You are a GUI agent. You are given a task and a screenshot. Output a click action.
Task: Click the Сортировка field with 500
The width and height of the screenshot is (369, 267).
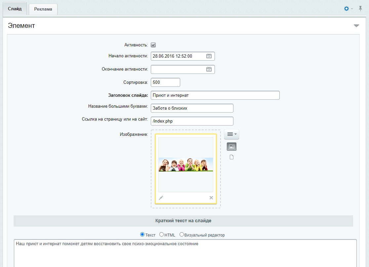pyautogui.click(x=165, y=82)
